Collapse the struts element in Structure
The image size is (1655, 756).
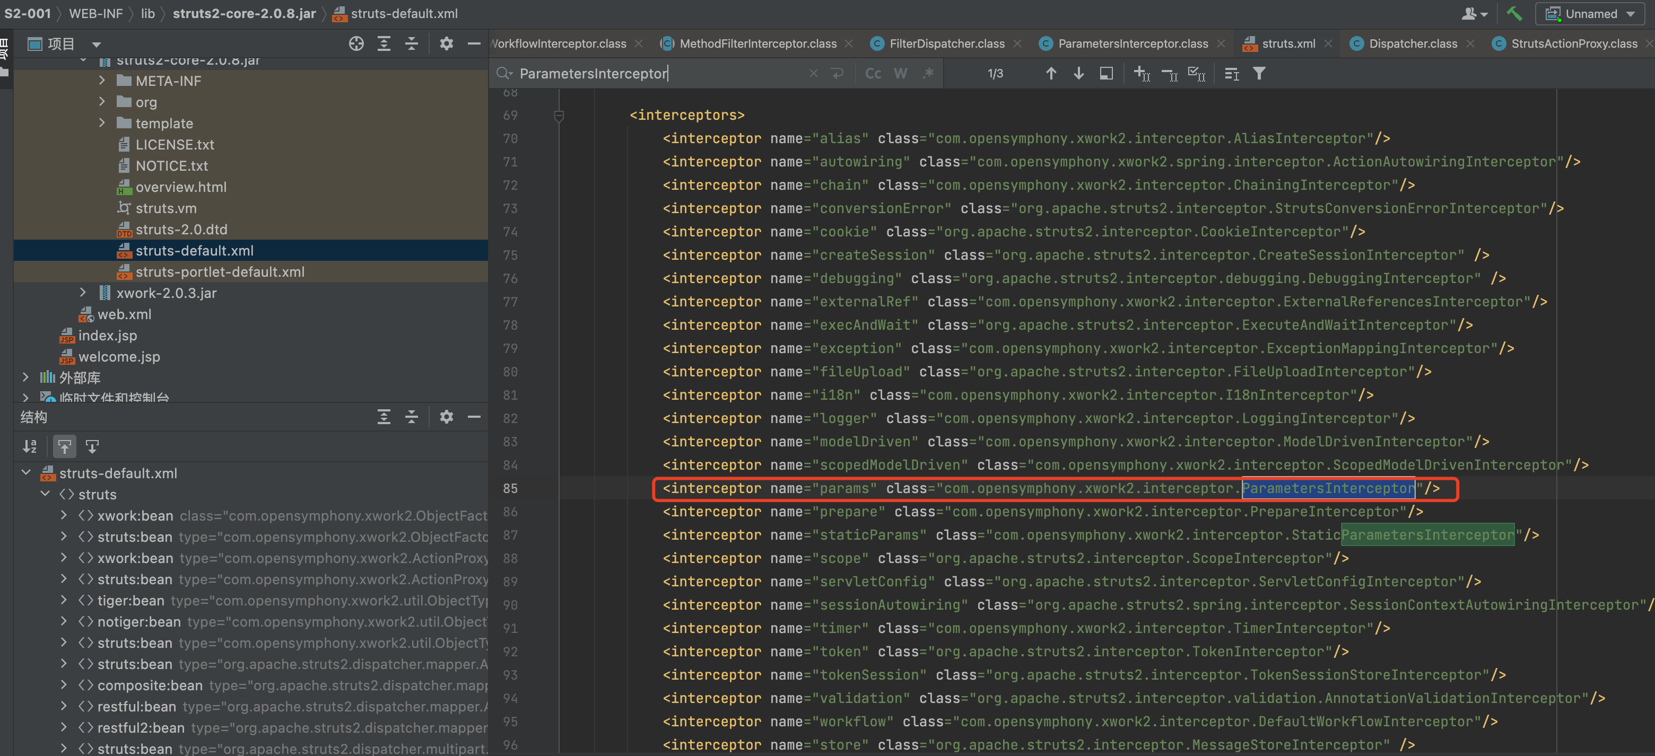45,494
